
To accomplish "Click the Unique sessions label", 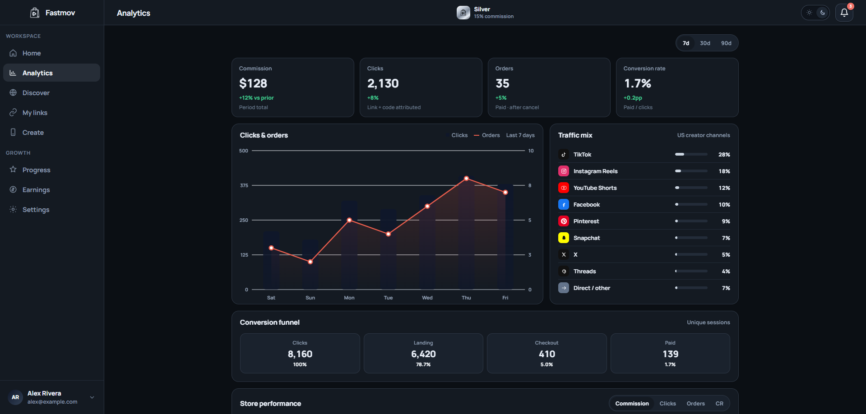I will tap(709, 322).
